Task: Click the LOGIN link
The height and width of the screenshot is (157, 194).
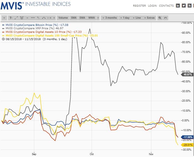Action: click(x=152, y=6)
